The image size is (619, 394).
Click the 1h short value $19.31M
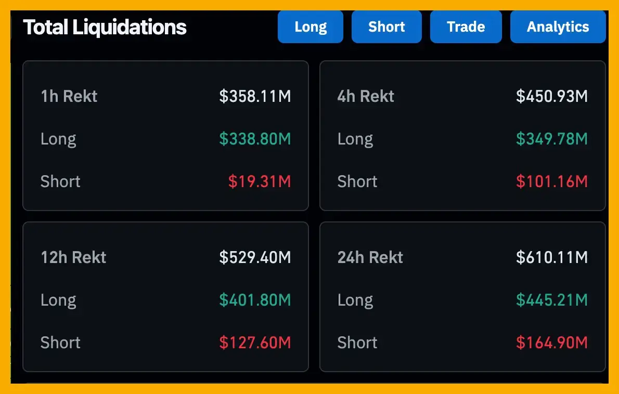[x=260, y=181]
